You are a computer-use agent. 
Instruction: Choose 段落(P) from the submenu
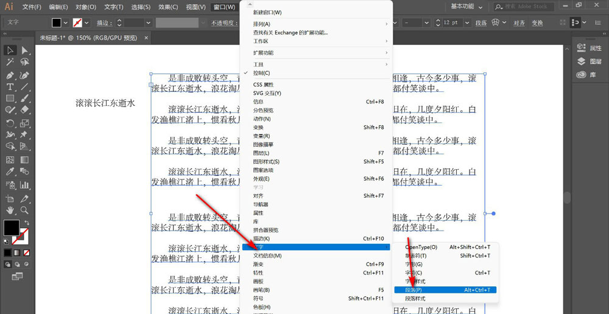[414, 290]
